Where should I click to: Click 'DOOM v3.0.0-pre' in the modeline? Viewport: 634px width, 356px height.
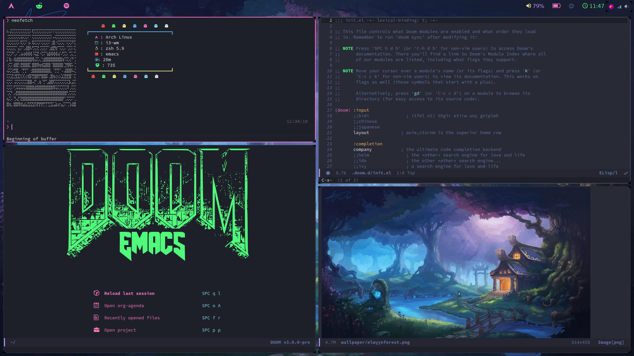click(290, 342)
